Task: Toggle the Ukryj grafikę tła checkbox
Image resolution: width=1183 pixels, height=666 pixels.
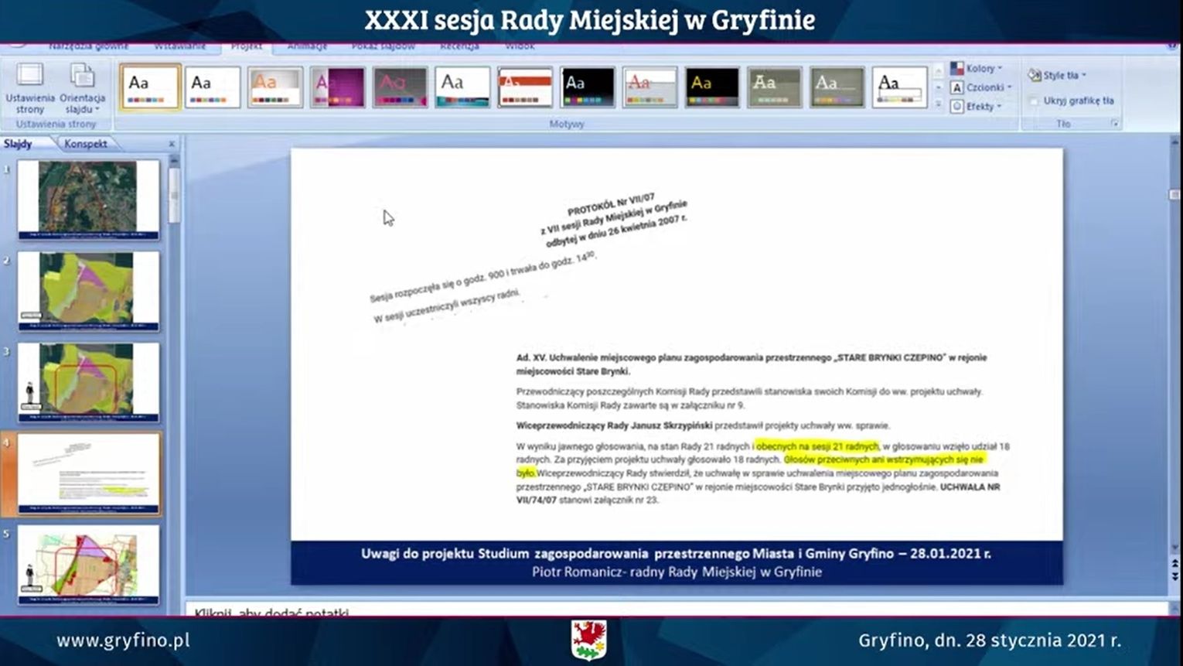Action: pyautogui.click(x=1035, y=101)
